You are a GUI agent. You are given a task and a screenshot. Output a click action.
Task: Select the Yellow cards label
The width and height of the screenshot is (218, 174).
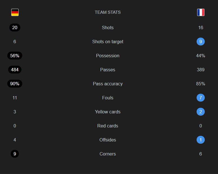pos(108,112)
